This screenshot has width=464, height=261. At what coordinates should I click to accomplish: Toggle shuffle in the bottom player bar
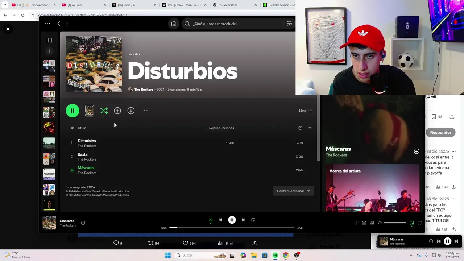pos(211,220)
